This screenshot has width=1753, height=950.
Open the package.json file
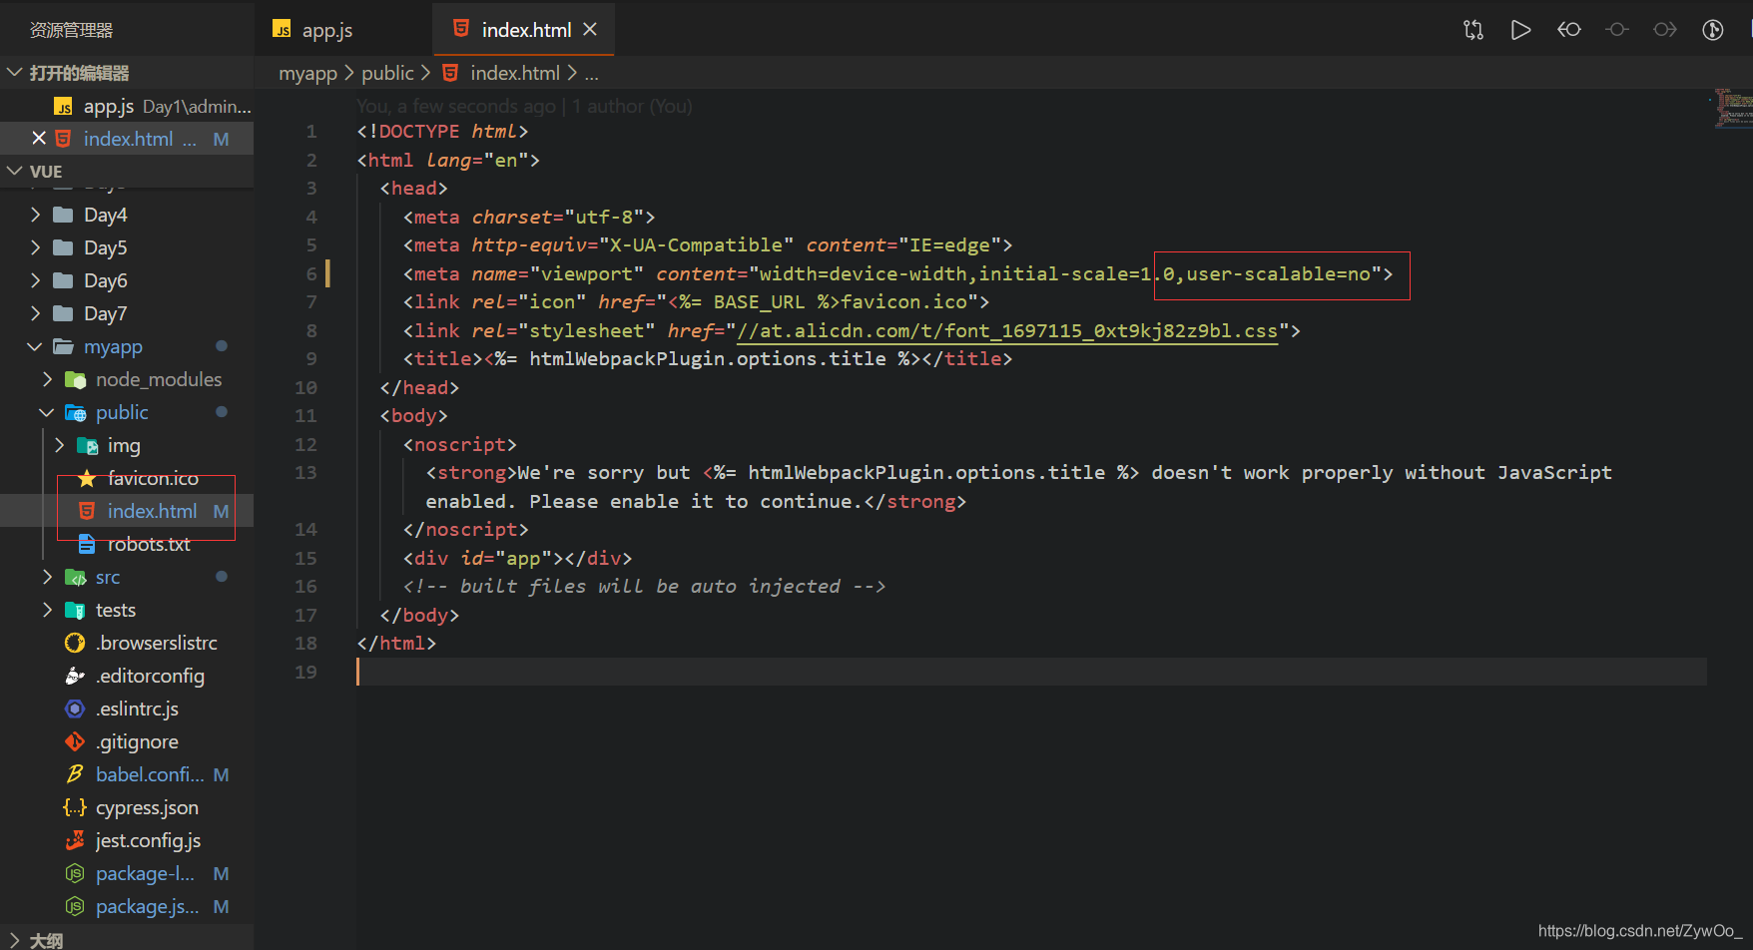[147, 906]
